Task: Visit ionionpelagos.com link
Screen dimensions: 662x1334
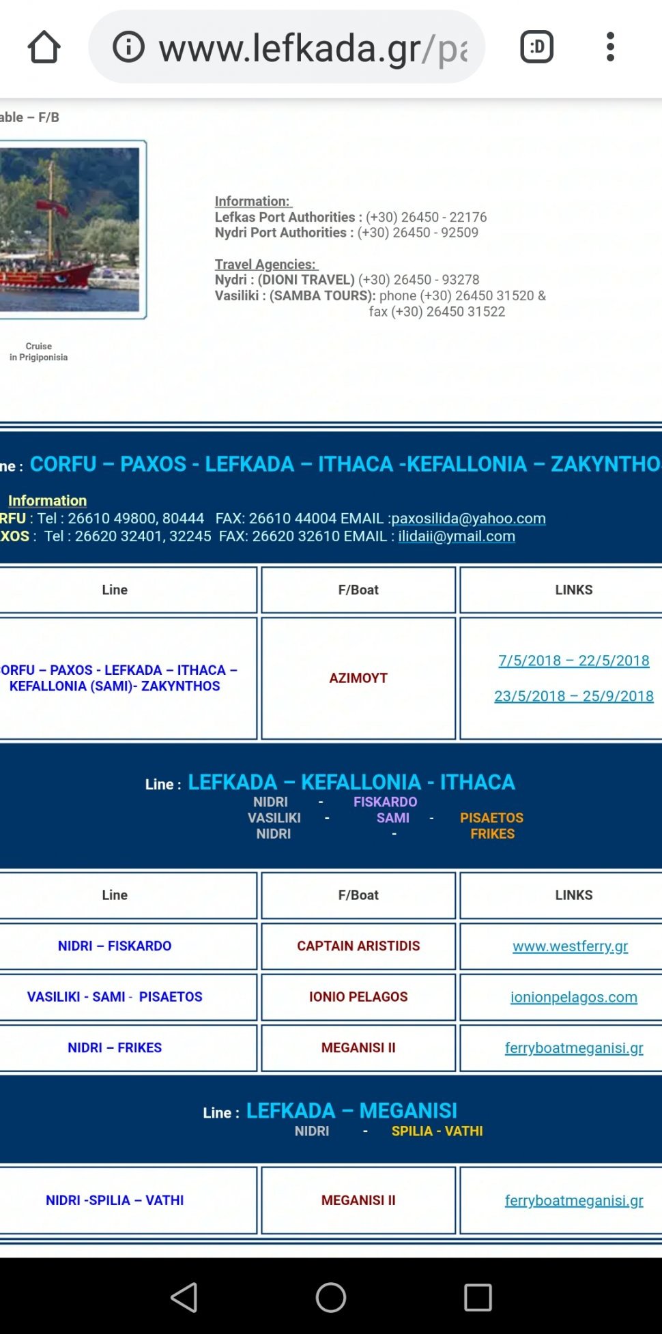Action: (573, 998)
